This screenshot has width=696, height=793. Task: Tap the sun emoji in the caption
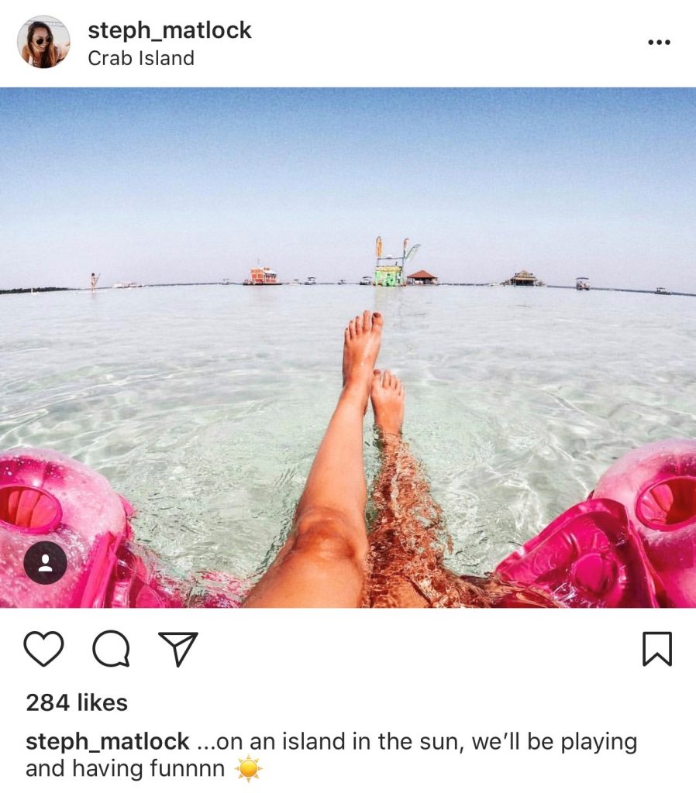249,769
